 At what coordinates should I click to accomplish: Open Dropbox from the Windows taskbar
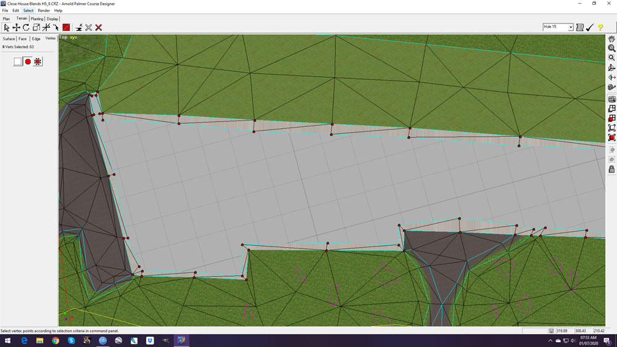tap(150, 341)
